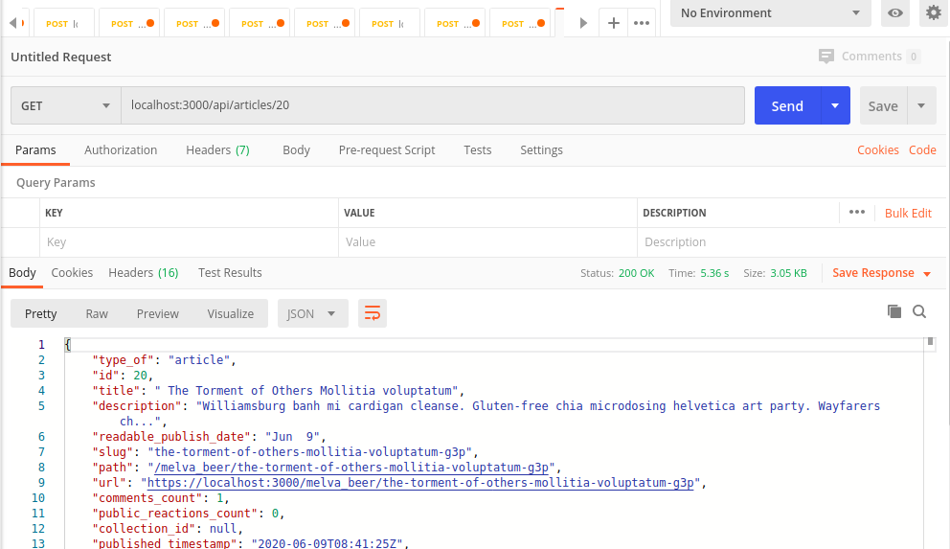
Task: Open the Cookies link near Code
Action: tap(877, 149)
